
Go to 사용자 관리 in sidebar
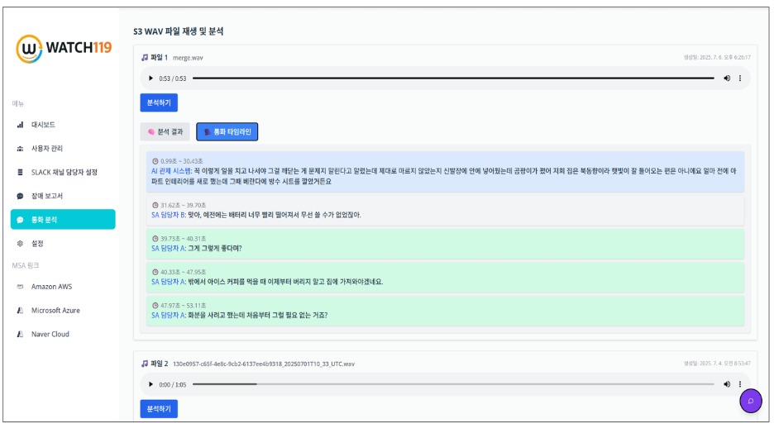[46, 149]
